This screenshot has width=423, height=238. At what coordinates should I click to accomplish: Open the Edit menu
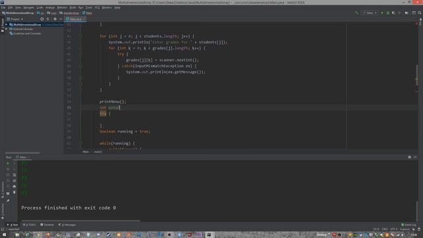click(11, 7)
